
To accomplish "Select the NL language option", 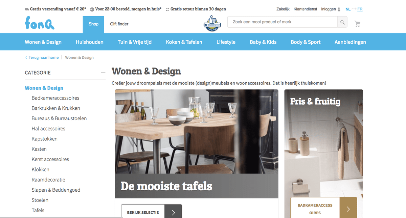I will pyautogui.click(x=348, y=9).
